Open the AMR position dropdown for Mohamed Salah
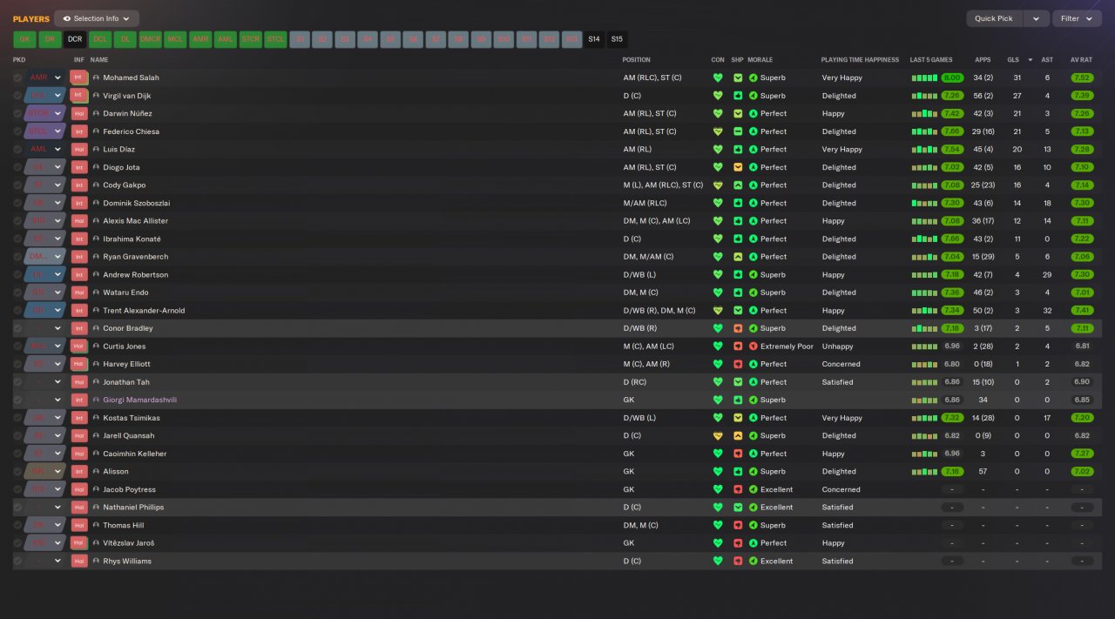Screen dimensions: 1115x619 [45, 77]
